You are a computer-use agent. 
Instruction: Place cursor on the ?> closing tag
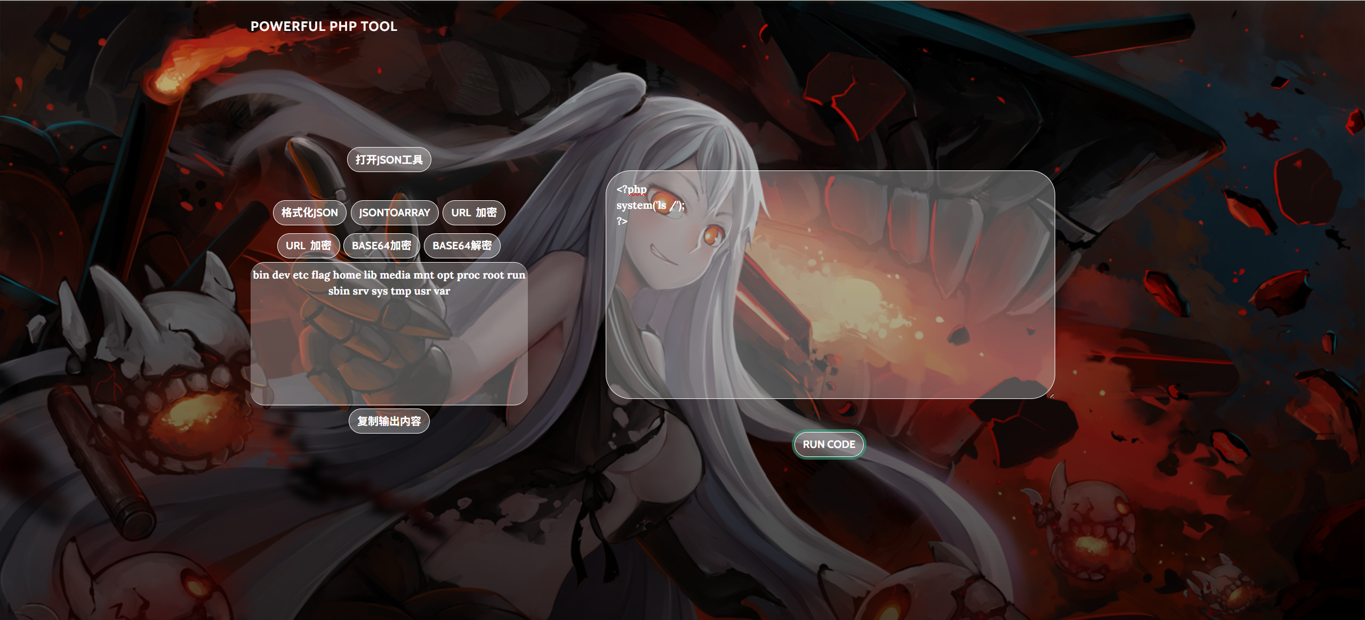click(x=622, y=221)
